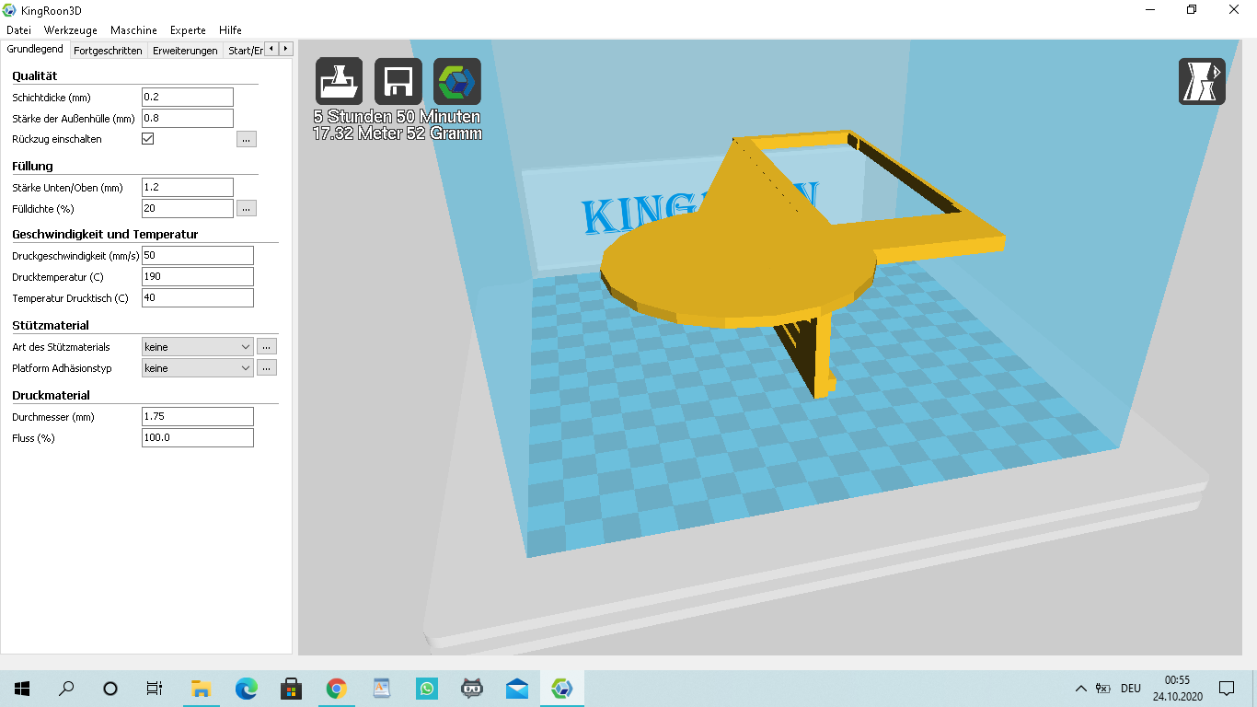Click the 'Stützmaterial' section heading
The height and width of the screenshot is (707, 1257).
51,325
